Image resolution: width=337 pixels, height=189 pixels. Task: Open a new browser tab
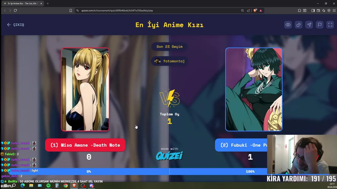click(48, 3)
